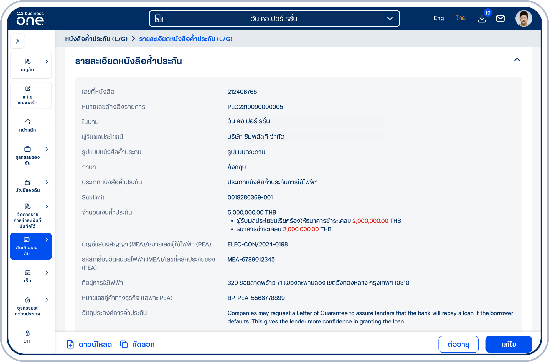The image size is (549, 362).
Task: Open the ธุรกรรมของฉัน sidebar menu
Action: click(x=27, y=149)
